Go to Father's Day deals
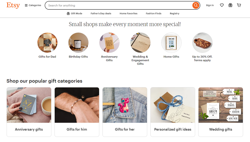This screenshot has width=250, height=142. [x=101, y=13]
